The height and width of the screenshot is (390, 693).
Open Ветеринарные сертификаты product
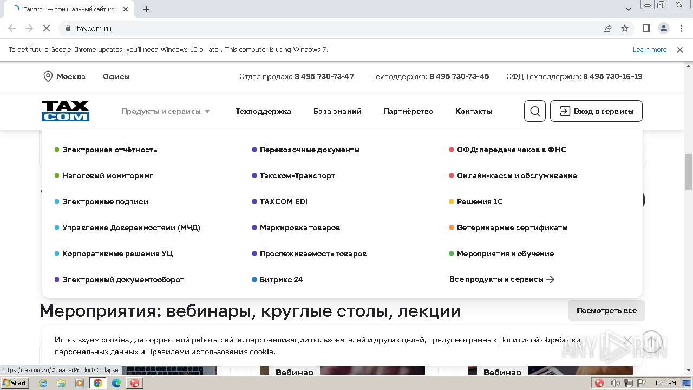coord(512,227)
